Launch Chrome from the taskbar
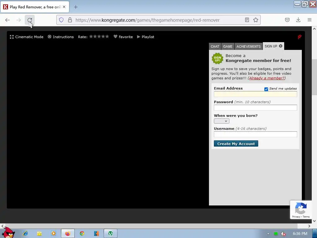This screenshot has height=238, width=317. coord(82,233)
